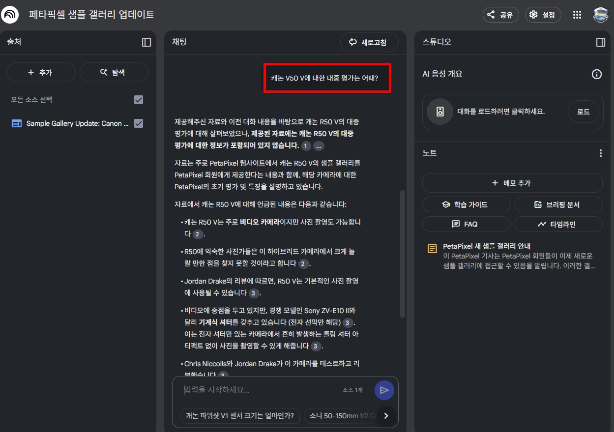The image size is (614, 432).
Task: Open the PetaPixel 새 샘플 갤러리 안내 note
Action: tap(512, 256)
